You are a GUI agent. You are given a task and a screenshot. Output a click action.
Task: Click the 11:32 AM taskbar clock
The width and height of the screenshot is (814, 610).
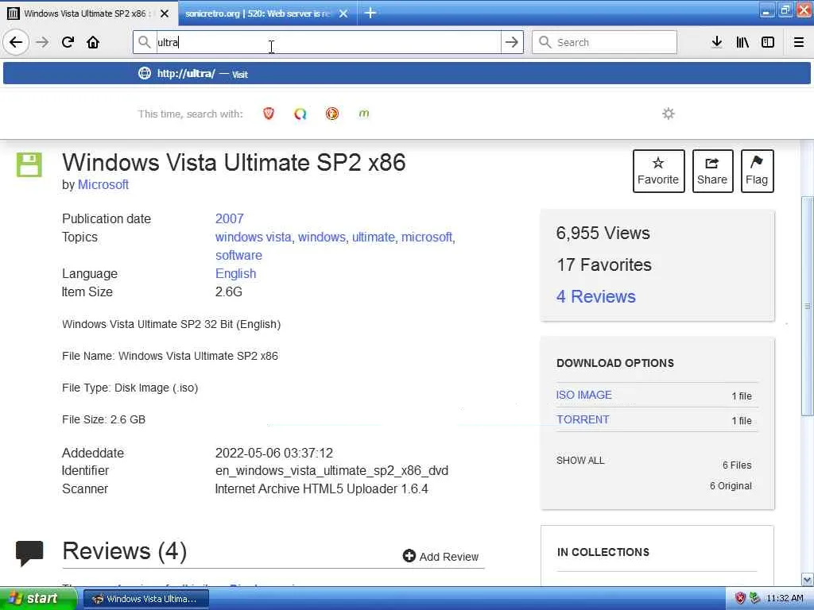coord(785,599)
